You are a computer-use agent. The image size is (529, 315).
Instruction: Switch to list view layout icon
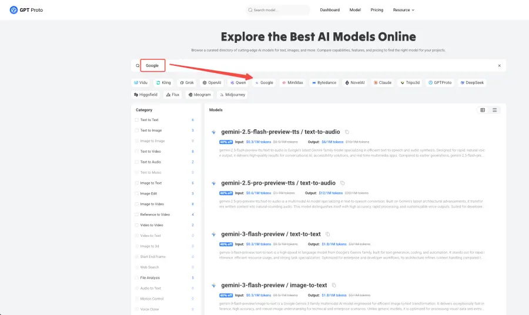pyautogui.click(x=495, y=110)
